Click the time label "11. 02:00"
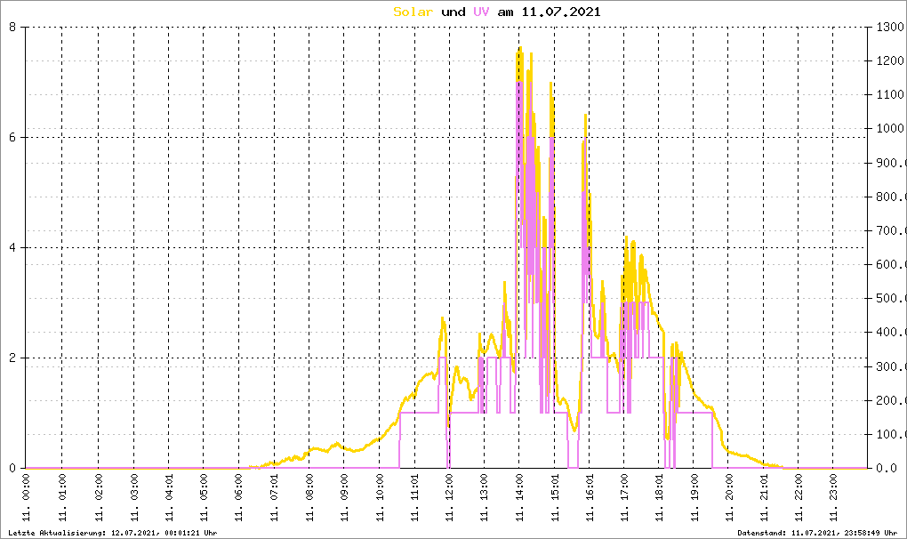Screen dimensions: 907x539 click(x=99, y=497)
